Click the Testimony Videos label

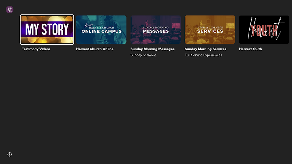pos(36,49)
